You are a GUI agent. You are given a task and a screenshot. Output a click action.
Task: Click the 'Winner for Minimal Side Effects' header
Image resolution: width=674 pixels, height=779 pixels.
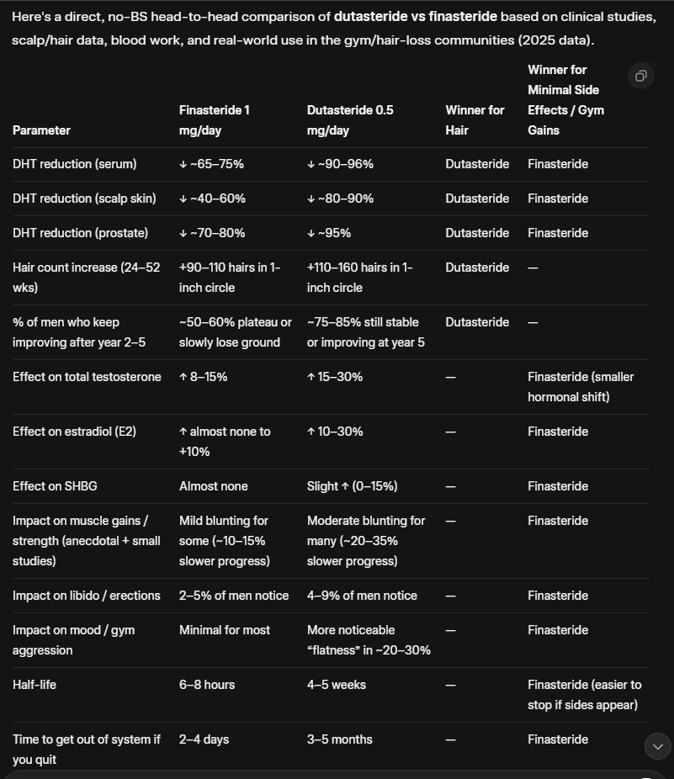565,100
